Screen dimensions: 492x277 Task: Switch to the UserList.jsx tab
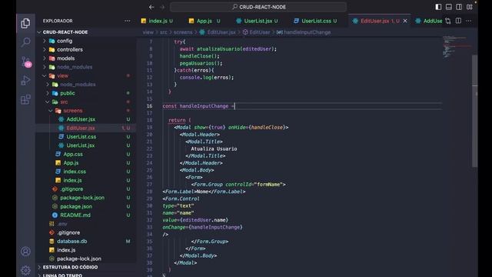(x=258, y=21)
